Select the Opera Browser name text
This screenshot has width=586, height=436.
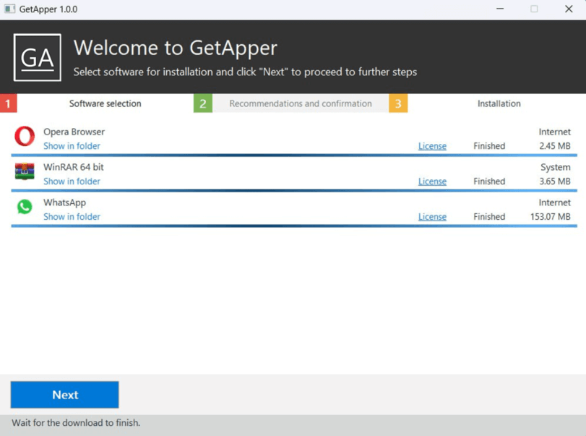(74, 132)
